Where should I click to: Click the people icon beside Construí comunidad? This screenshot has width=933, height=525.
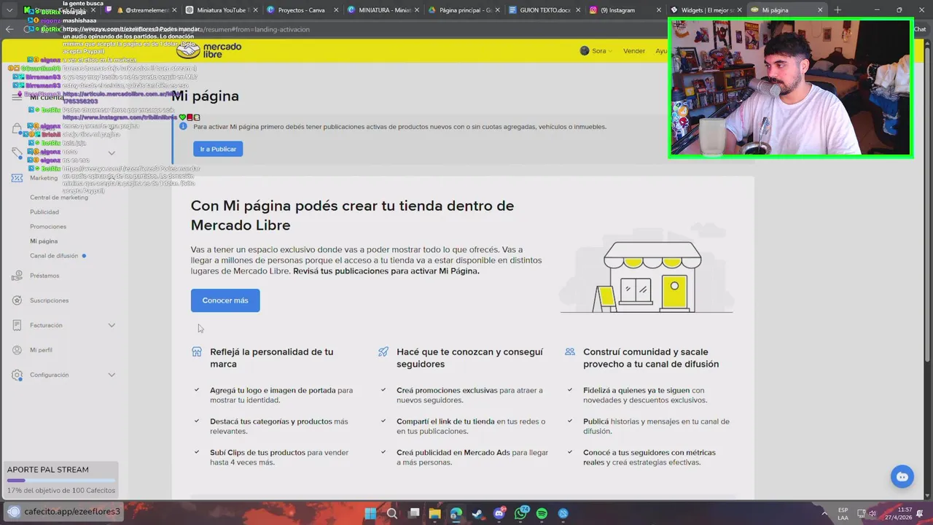click(x=569, y=351)
